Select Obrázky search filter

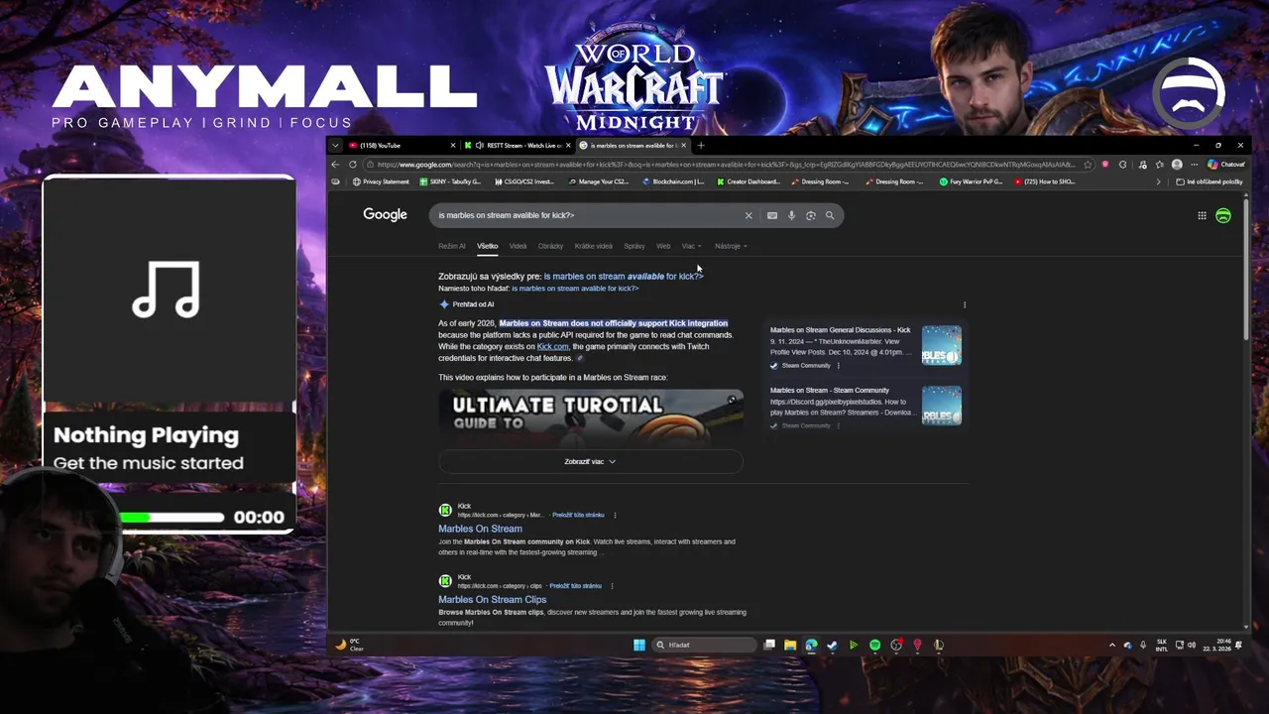550,246
